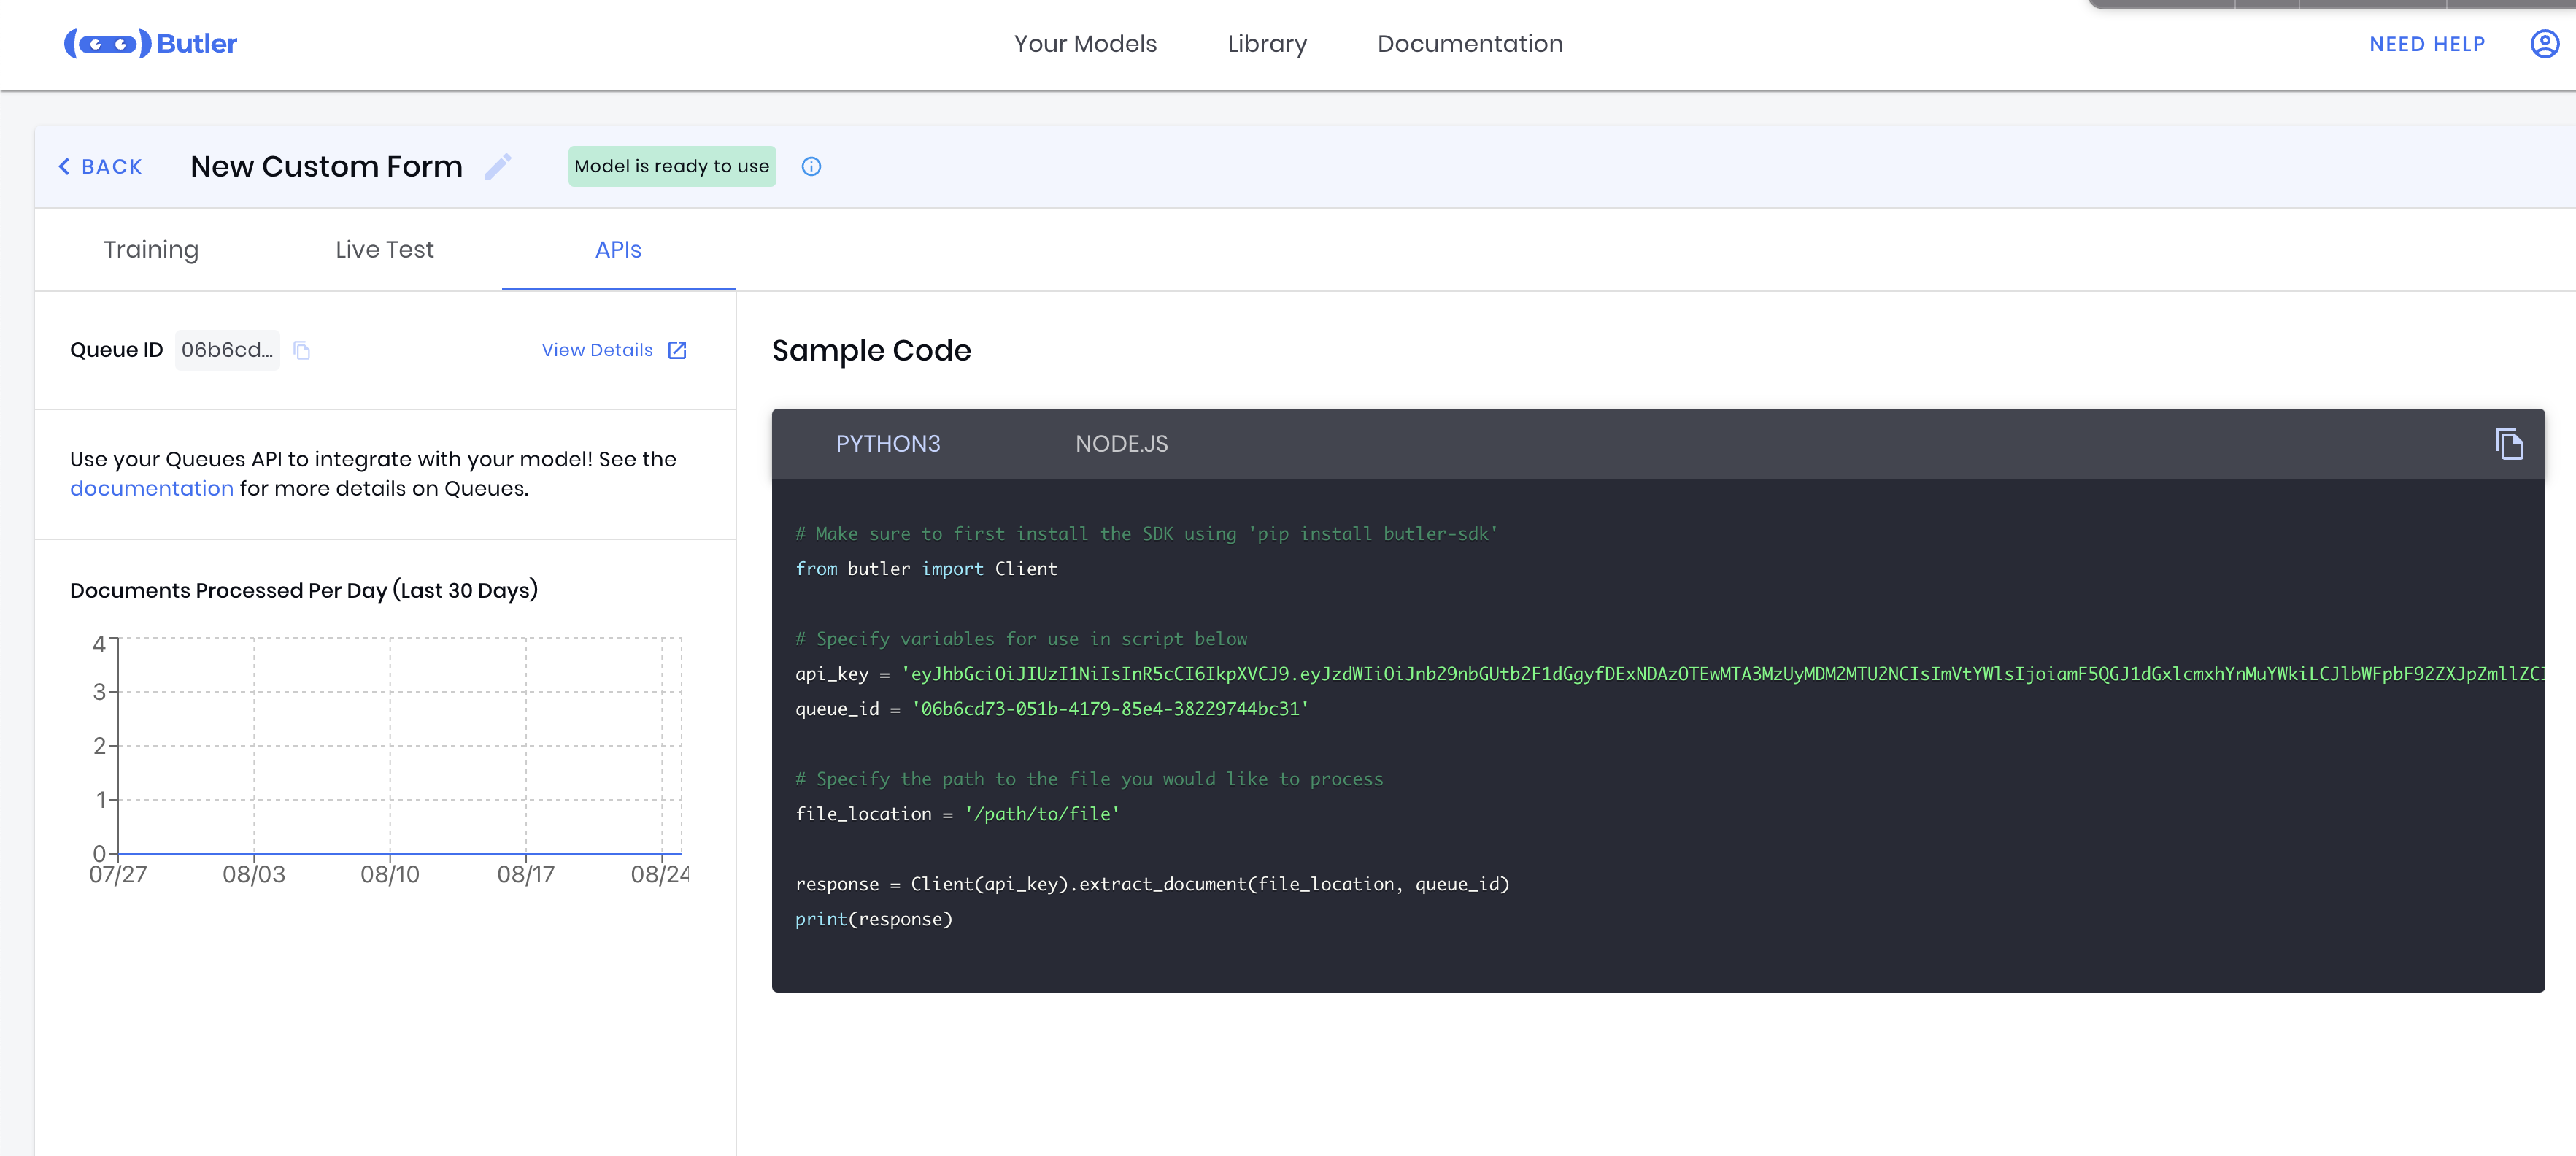Switch to the Training tab

(151, 250)
